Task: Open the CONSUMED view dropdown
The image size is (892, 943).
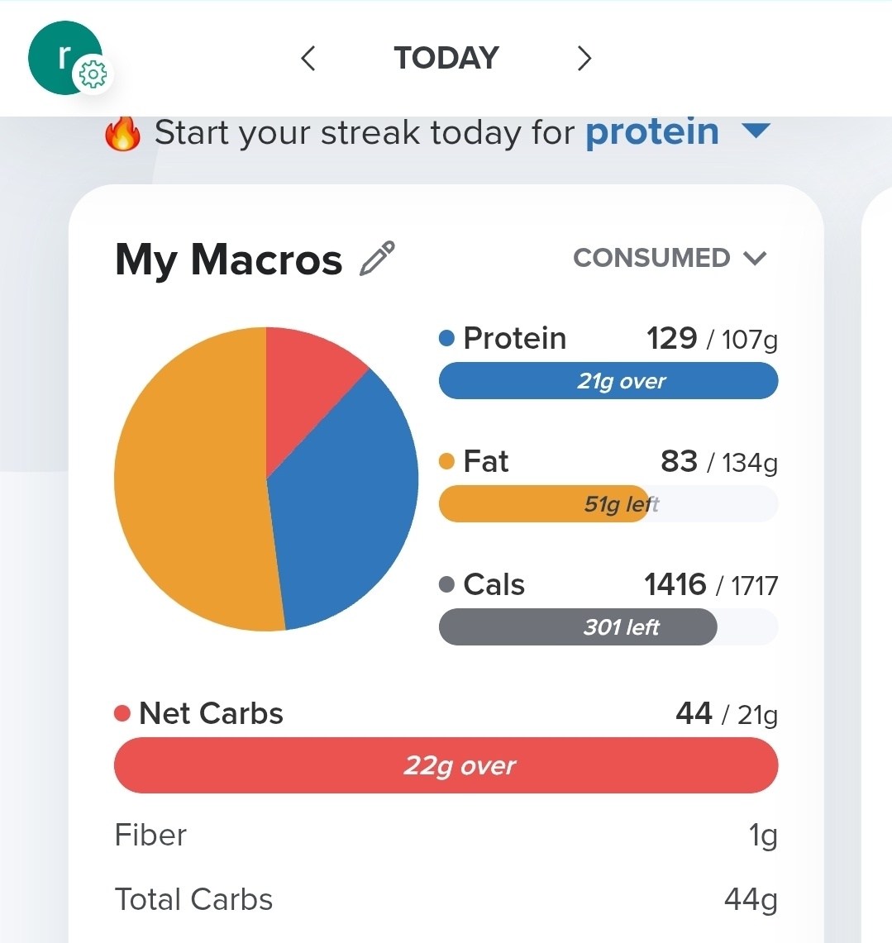Action: point(670,258)
